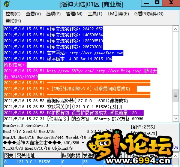180x167 pixels.
Task: Click the HumSave:0 HeroSave:0 status text
Action: pyautogui.click(x=25, y=125)
